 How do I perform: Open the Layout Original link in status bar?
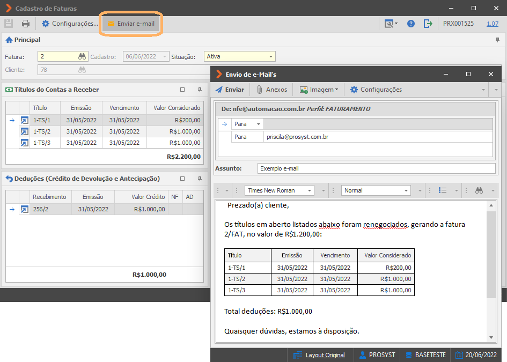coord(325,355)
